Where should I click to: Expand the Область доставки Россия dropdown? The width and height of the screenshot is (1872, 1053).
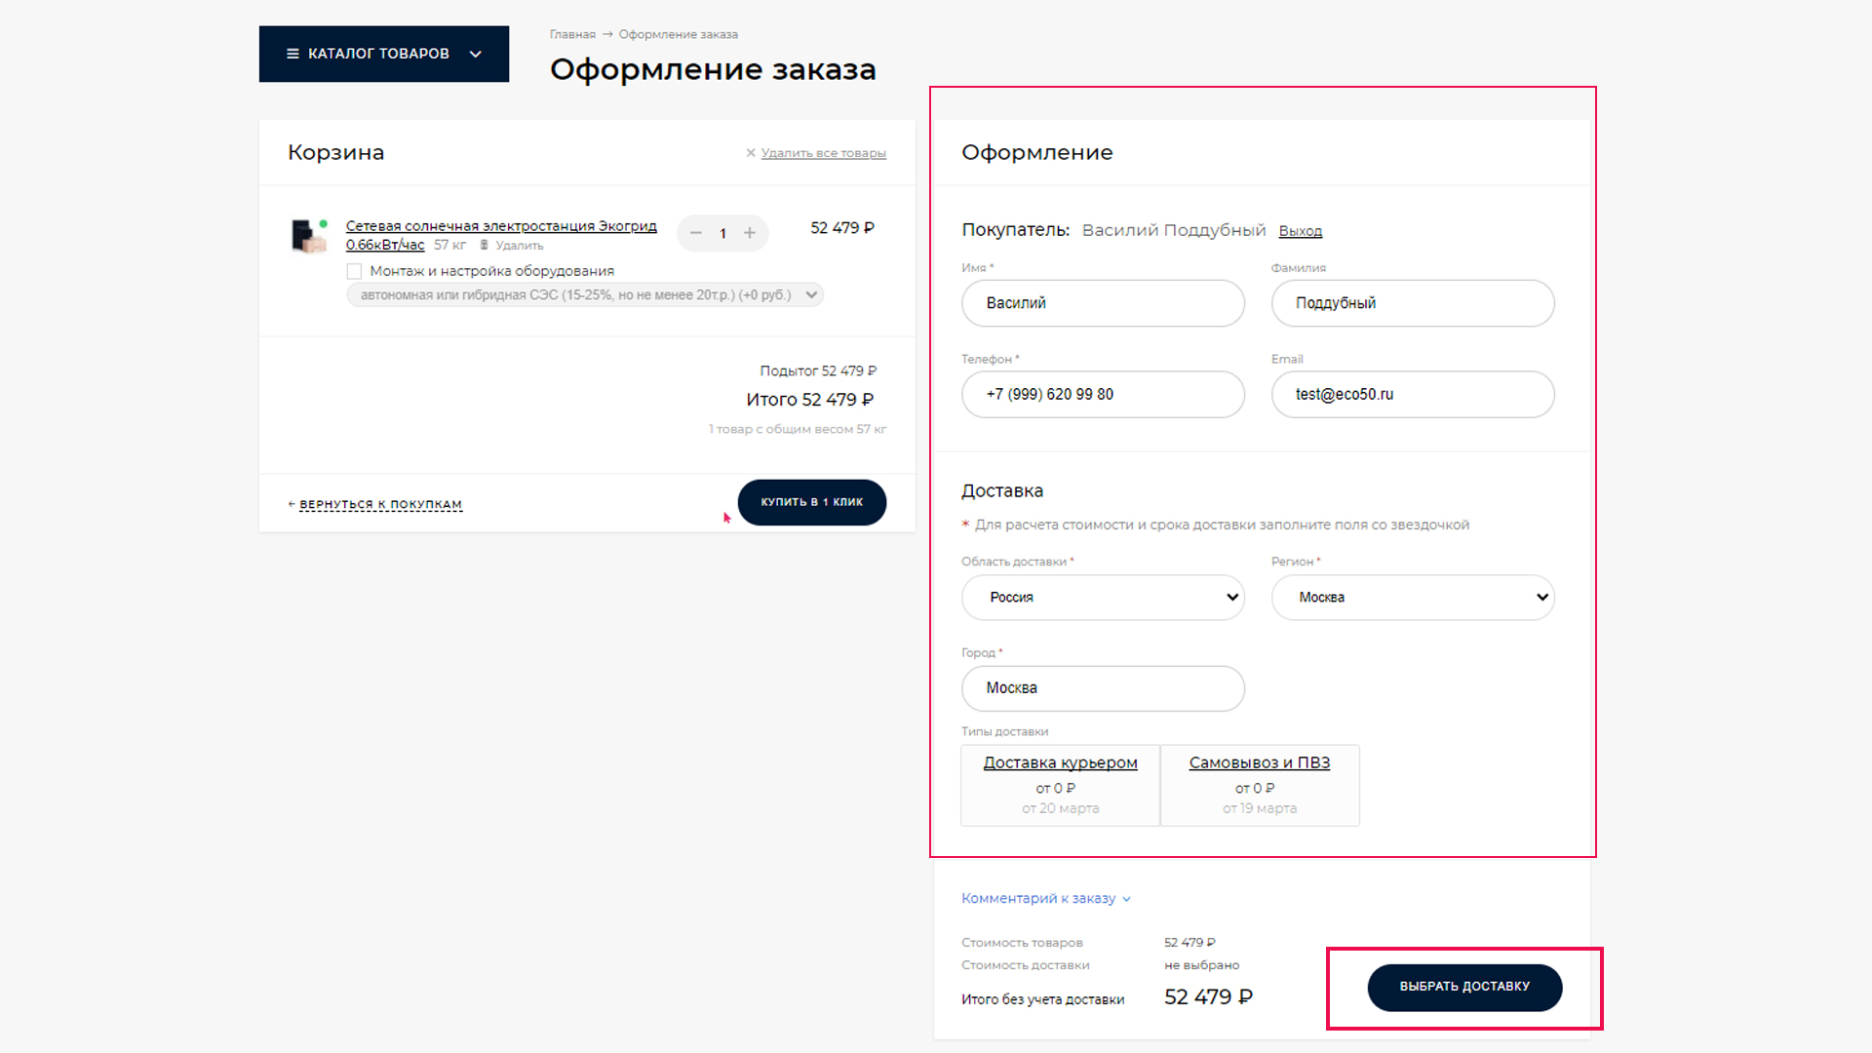tap(1103, 598)
